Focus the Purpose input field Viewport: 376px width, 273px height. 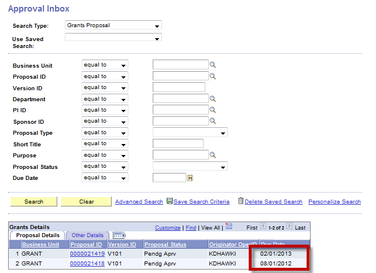pos(180,155)
